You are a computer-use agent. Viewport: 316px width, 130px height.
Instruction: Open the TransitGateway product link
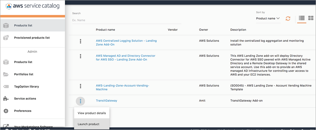[106, 100]
